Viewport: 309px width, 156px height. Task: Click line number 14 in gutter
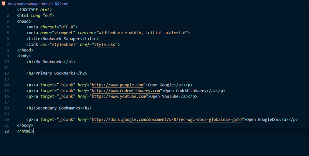(7, 85)
